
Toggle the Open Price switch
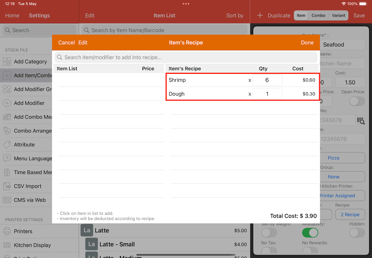(357, 101)
